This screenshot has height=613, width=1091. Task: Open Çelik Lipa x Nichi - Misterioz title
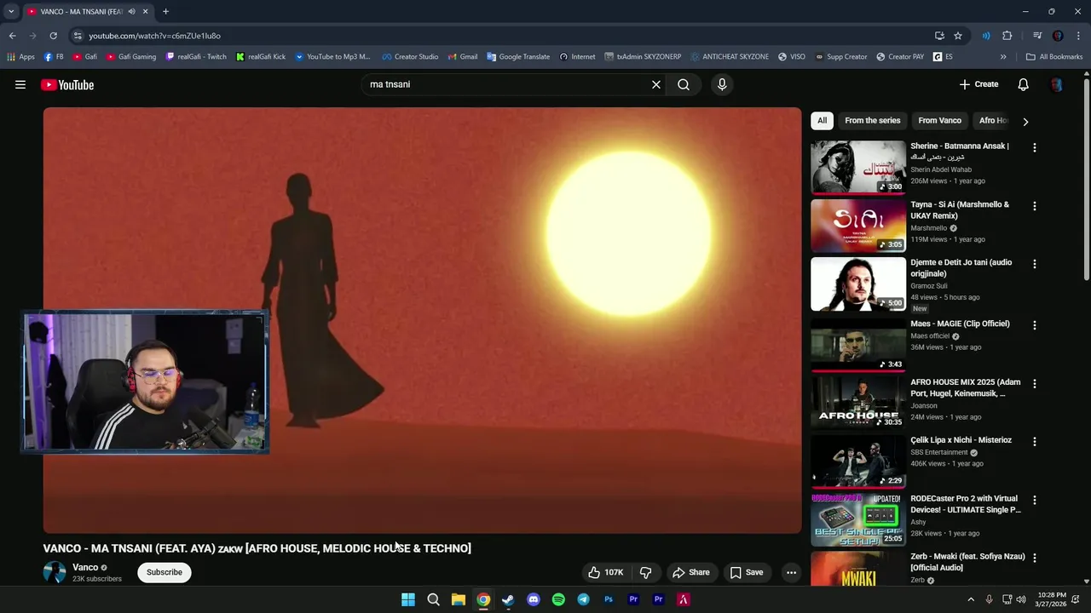(961, 440)
